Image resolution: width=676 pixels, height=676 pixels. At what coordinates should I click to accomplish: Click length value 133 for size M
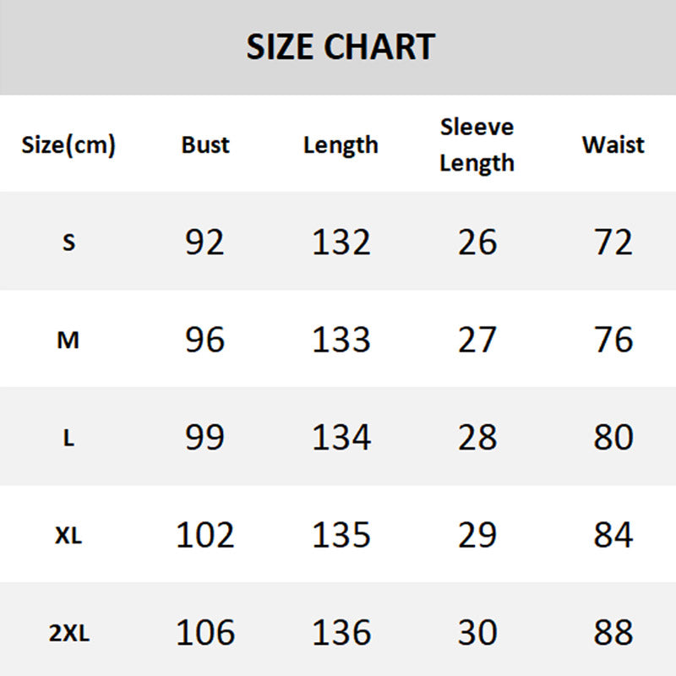click(x=341, y=340)
